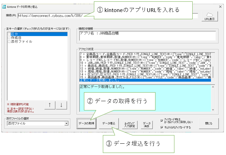Image resolution: width=226 pixels, height=155 pixels.
Task: Select log row 10 = JAN,JAN
Action: (x=145, y=63)
